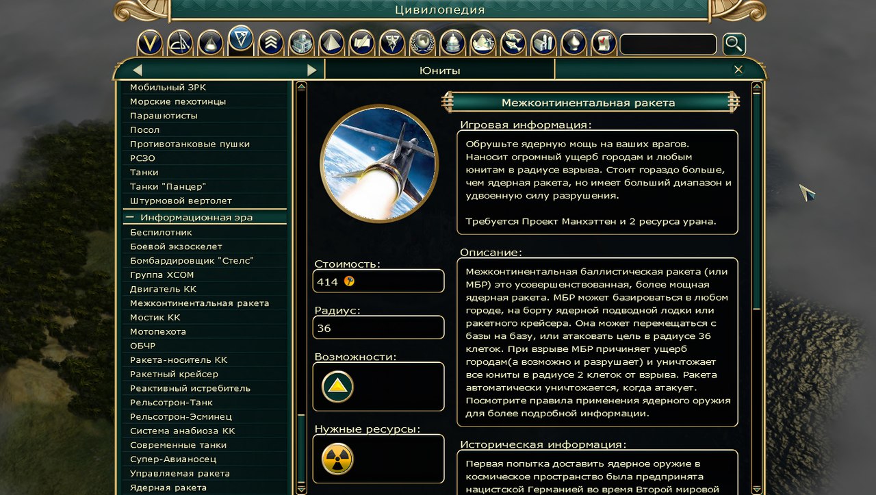Open the Buildings category icon
The height and width of the screenshot is (495, 876).
coord(301,44)
